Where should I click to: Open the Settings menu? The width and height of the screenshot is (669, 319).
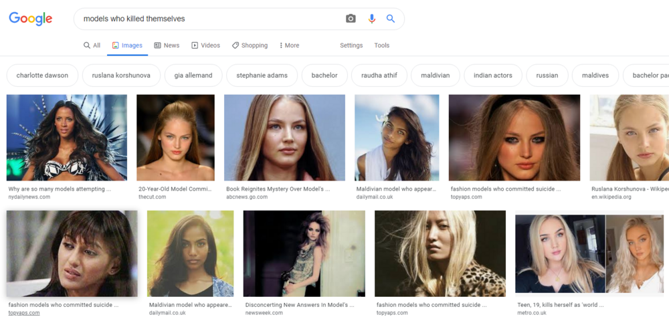351,45
